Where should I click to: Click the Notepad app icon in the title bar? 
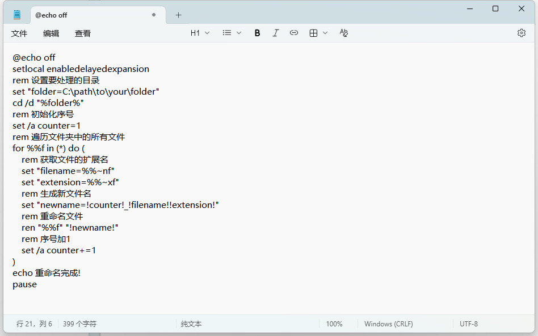tap(17, 15)
